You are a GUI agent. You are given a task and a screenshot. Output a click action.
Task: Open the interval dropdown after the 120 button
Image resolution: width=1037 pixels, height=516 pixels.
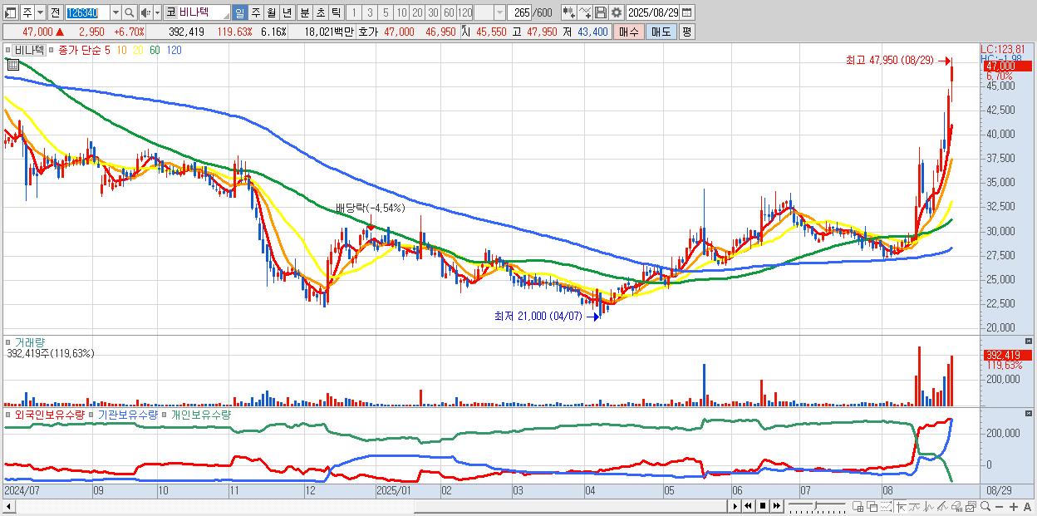click(500, 12)
